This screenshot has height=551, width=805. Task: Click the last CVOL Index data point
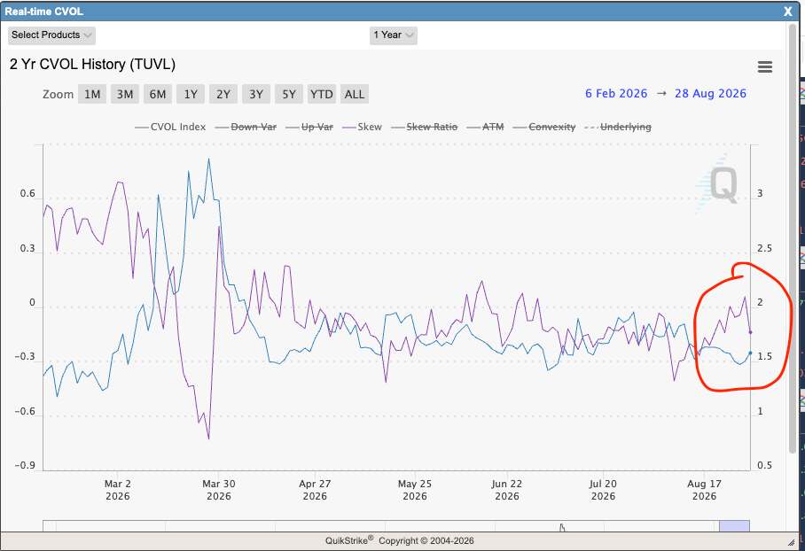click(x=751, y=353)
